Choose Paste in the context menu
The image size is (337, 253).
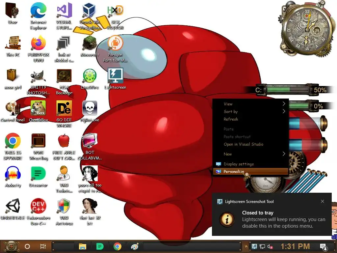(250, 129)
